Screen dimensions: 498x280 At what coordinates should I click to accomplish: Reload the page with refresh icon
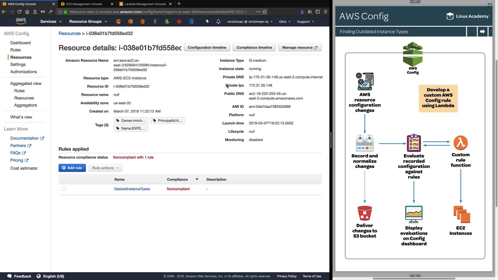[x=19, y=12]
